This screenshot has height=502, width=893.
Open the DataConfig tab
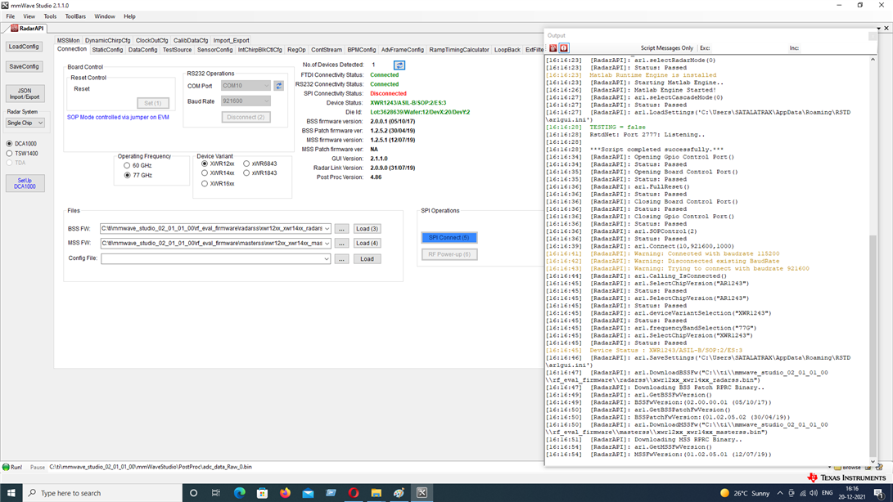(142, 50)
